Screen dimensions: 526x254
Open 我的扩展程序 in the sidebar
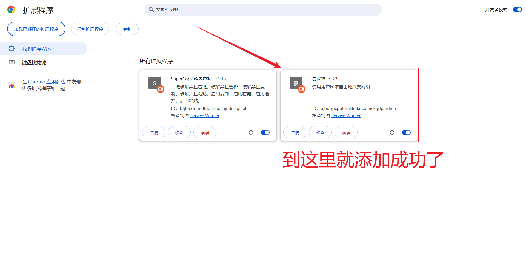click(x=44, y=48)
